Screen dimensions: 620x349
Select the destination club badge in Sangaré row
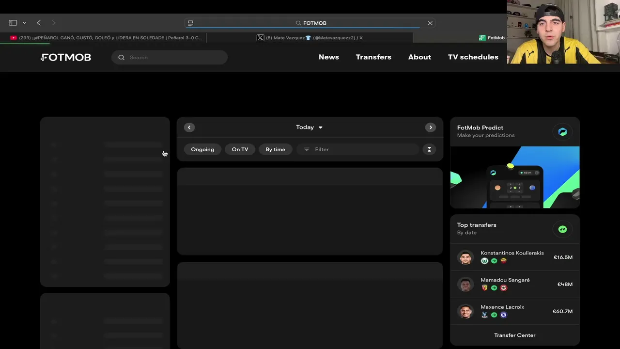(x=504, y=288)
